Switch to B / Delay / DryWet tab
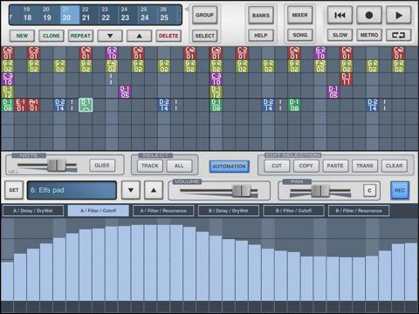 click(229, 211)
